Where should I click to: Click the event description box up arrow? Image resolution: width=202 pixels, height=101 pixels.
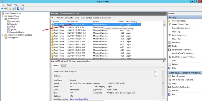coord(156,71)
